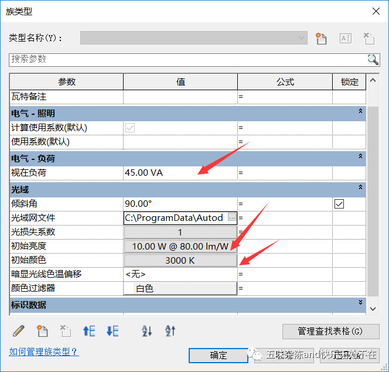Toggle 计算使用系数(默认) checkbox
Viewport: 389px width, 372px height.
pos(130,128)
